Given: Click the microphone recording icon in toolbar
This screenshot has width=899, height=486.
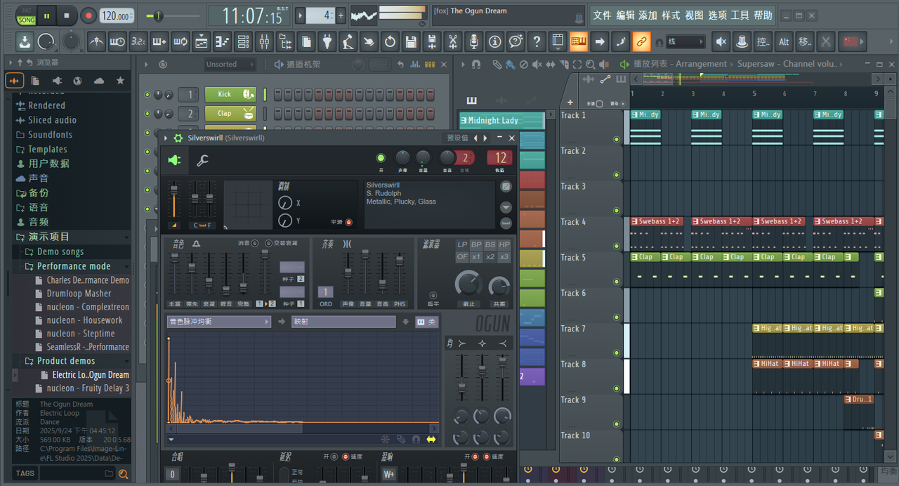Looking at the screenshot, I should (x=474, y=42).
